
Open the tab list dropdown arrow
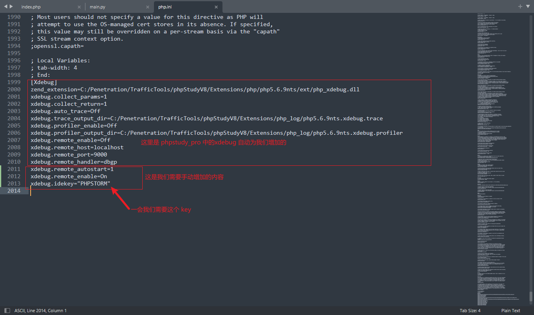tap(528, 6)
